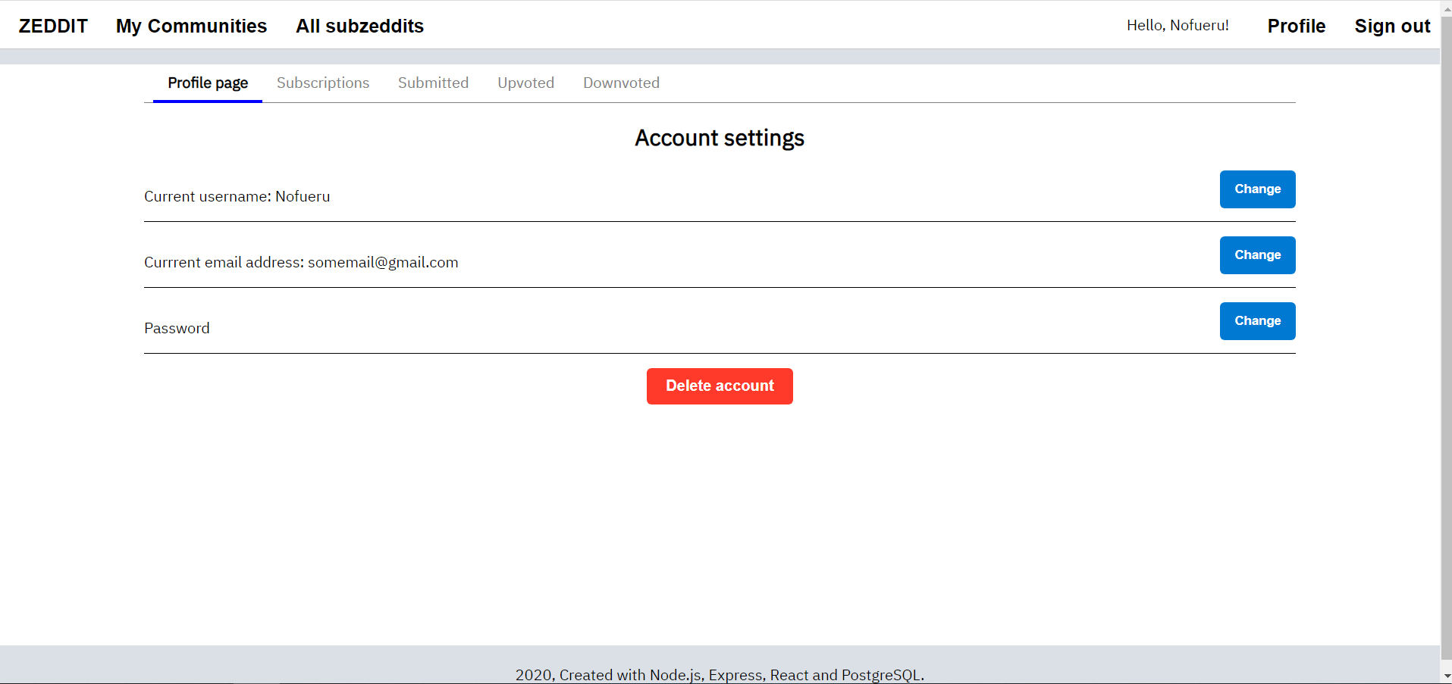Open the All subzeddits page
1452x684 pixels.
[x=359, y=26]
